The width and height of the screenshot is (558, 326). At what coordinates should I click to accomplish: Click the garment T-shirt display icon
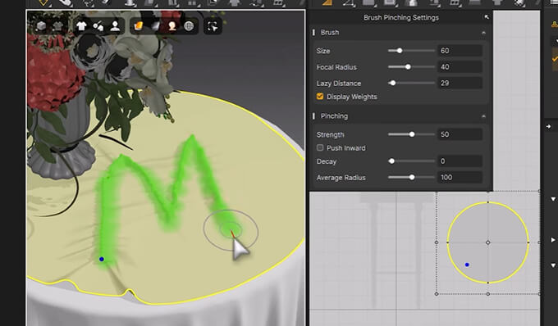(x=81, y=26)
